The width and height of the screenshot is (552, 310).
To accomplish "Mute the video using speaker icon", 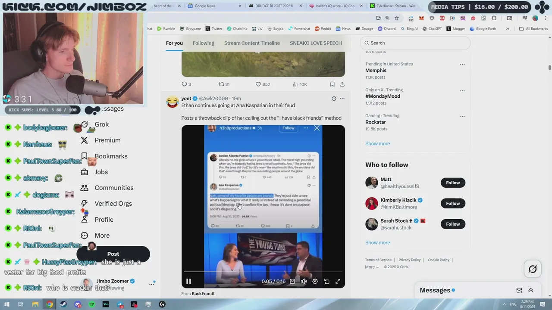I will [x=304, y=281].
